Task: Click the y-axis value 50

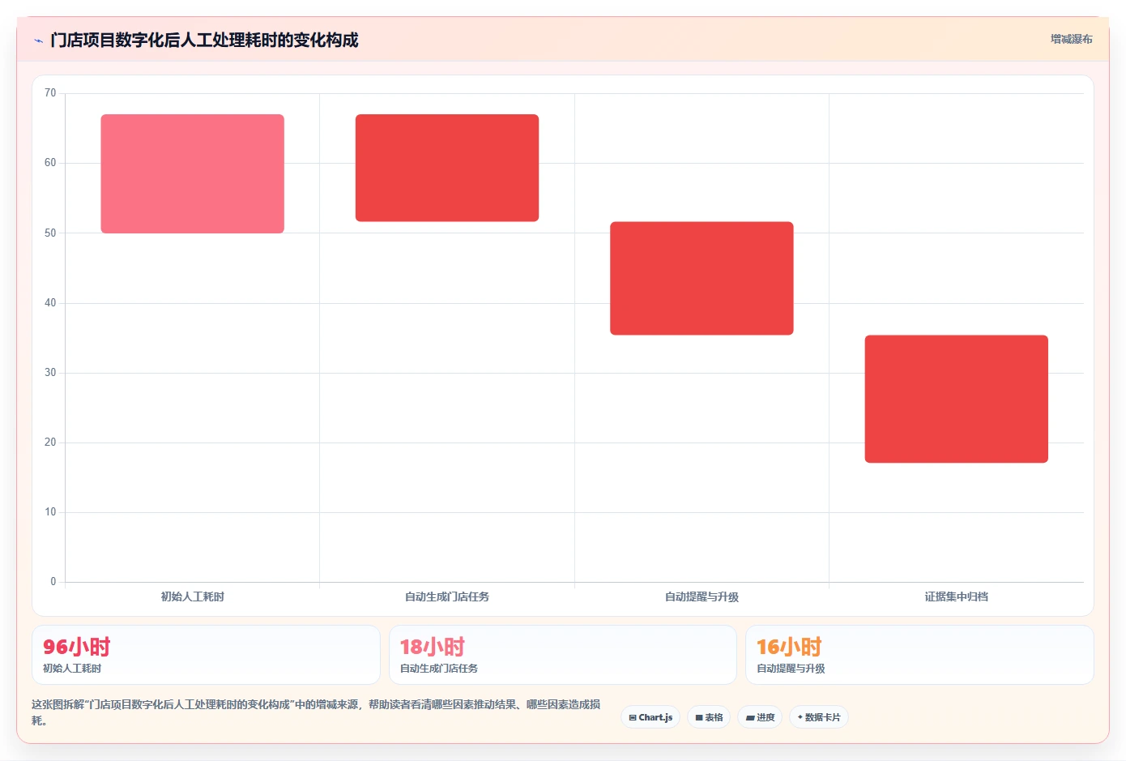Action: pos(50,233)
